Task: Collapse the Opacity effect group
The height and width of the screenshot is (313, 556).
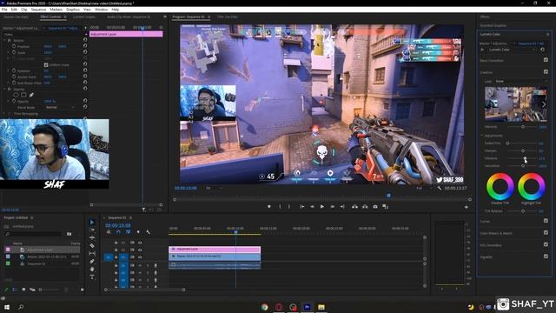Action: click(4, 89)
